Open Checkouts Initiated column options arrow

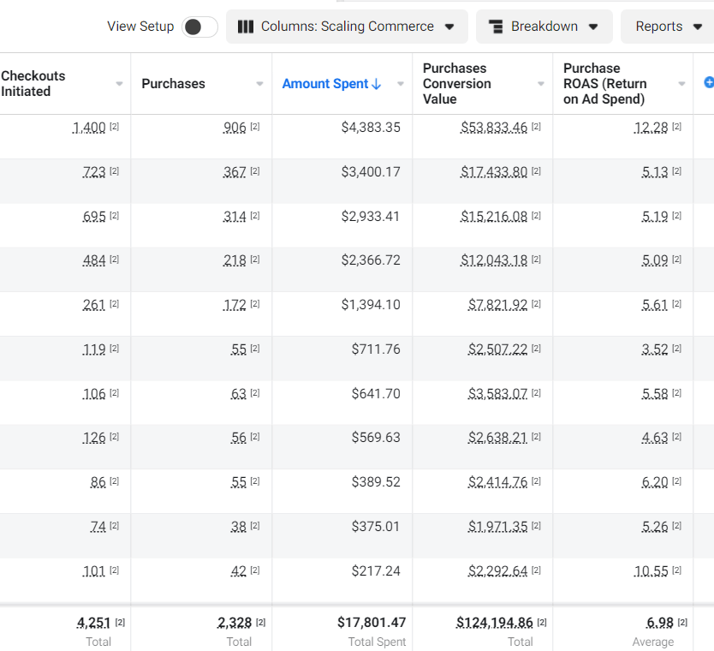(119, 84)
